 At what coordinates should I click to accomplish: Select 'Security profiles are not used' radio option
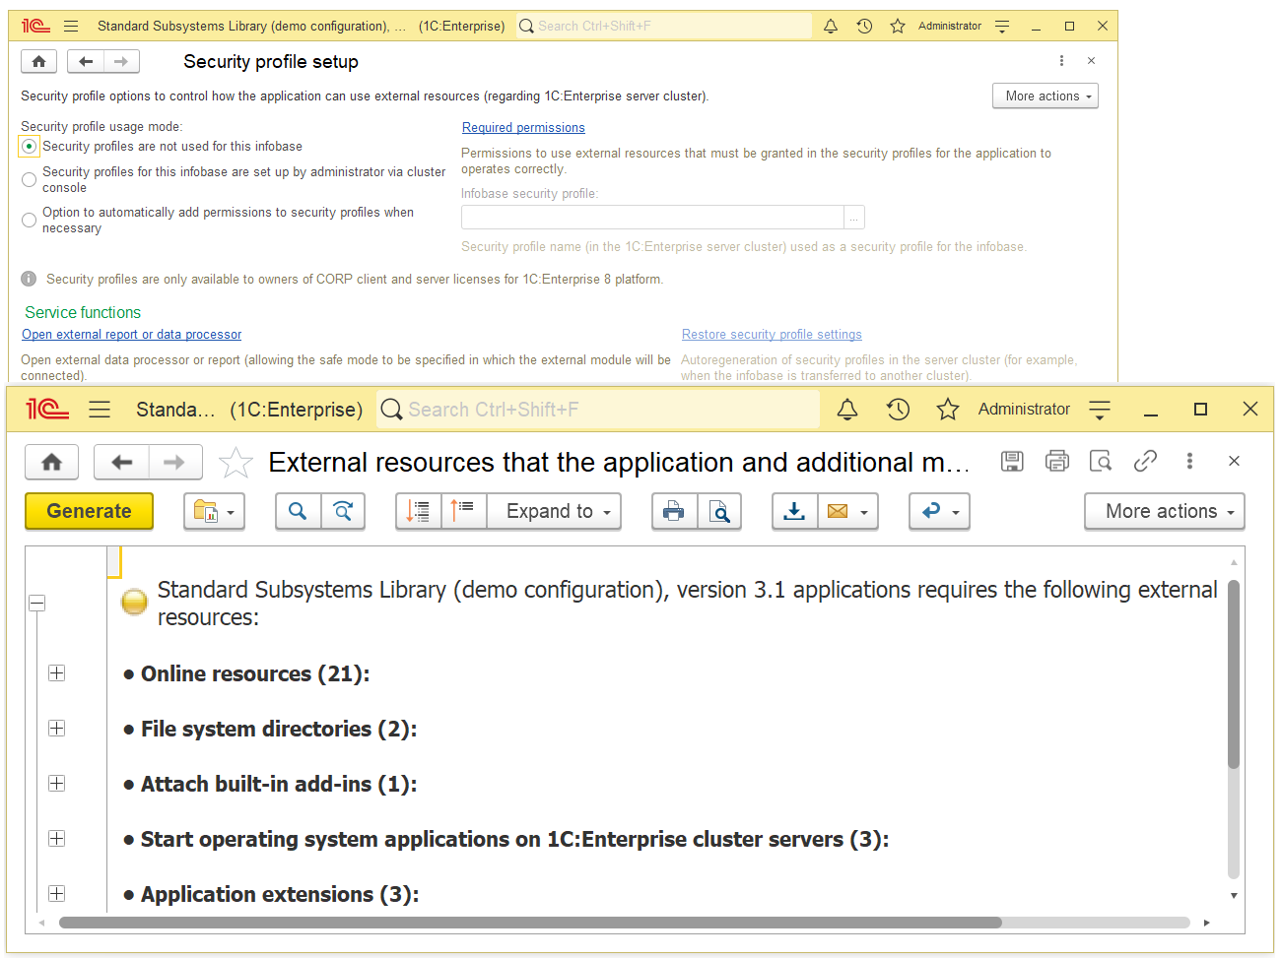[30, 147]
